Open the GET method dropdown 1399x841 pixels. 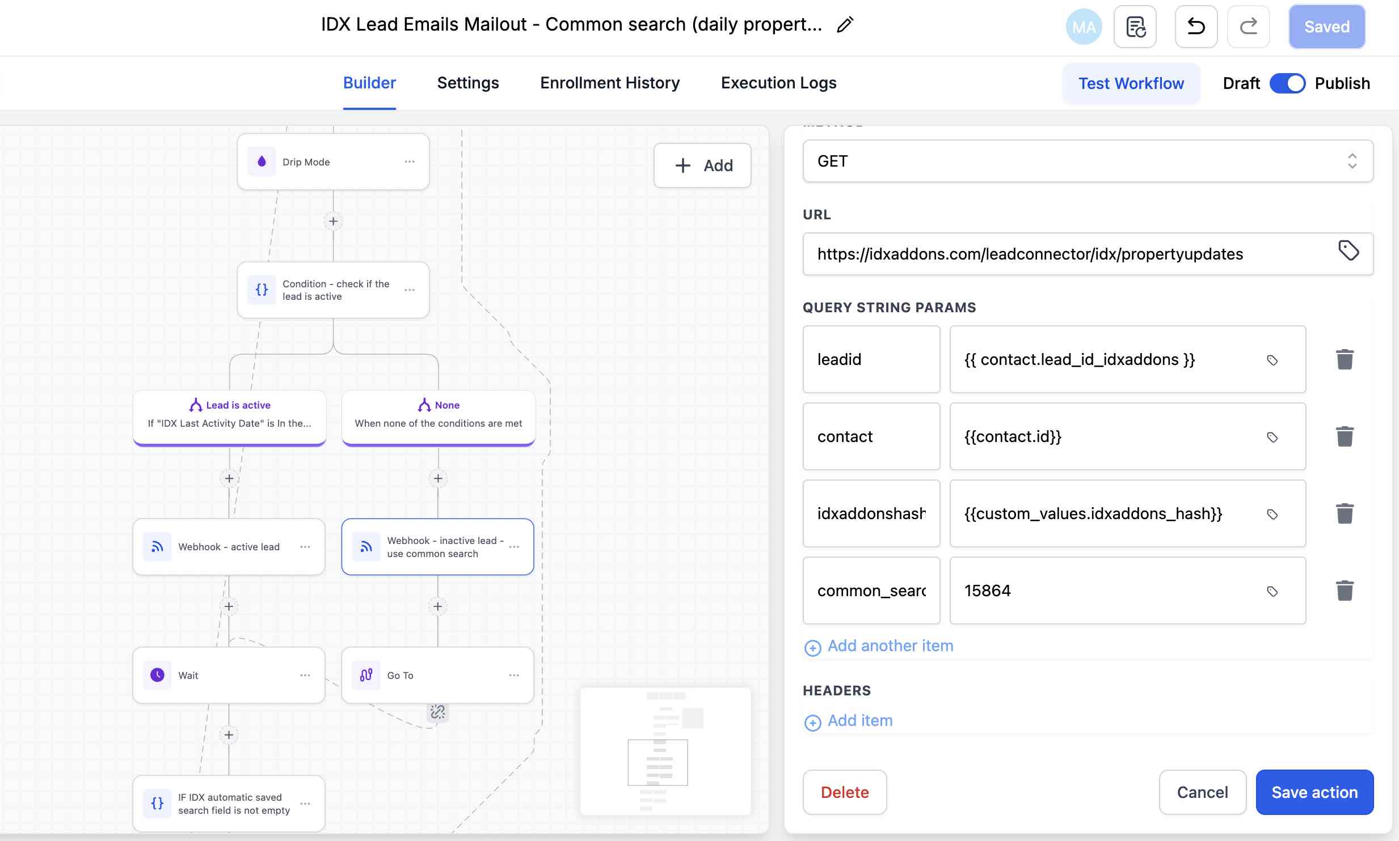click(x=1088, y=161)
